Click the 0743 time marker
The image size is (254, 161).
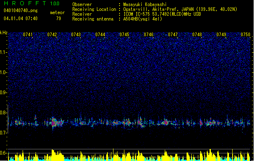76,35
